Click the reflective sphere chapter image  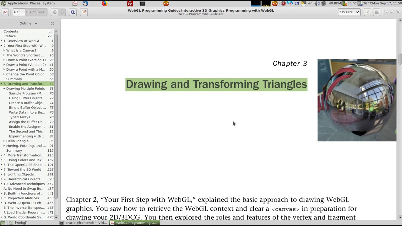pos(357,100)
